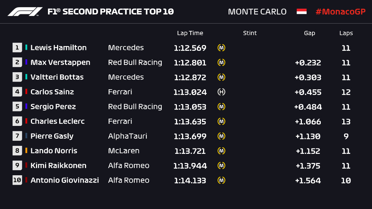Click the Pierre Gasly driver name
This screenshot has height=209, width=372.
[x=52, y=136]
